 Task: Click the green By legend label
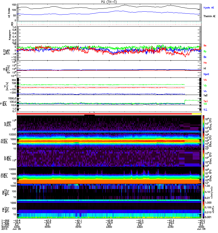pyautogui.click(x=205, y=52)
